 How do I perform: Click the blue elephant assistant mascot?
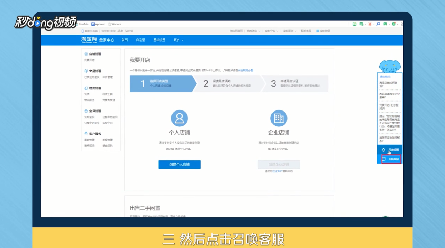(x=390, y=66)
